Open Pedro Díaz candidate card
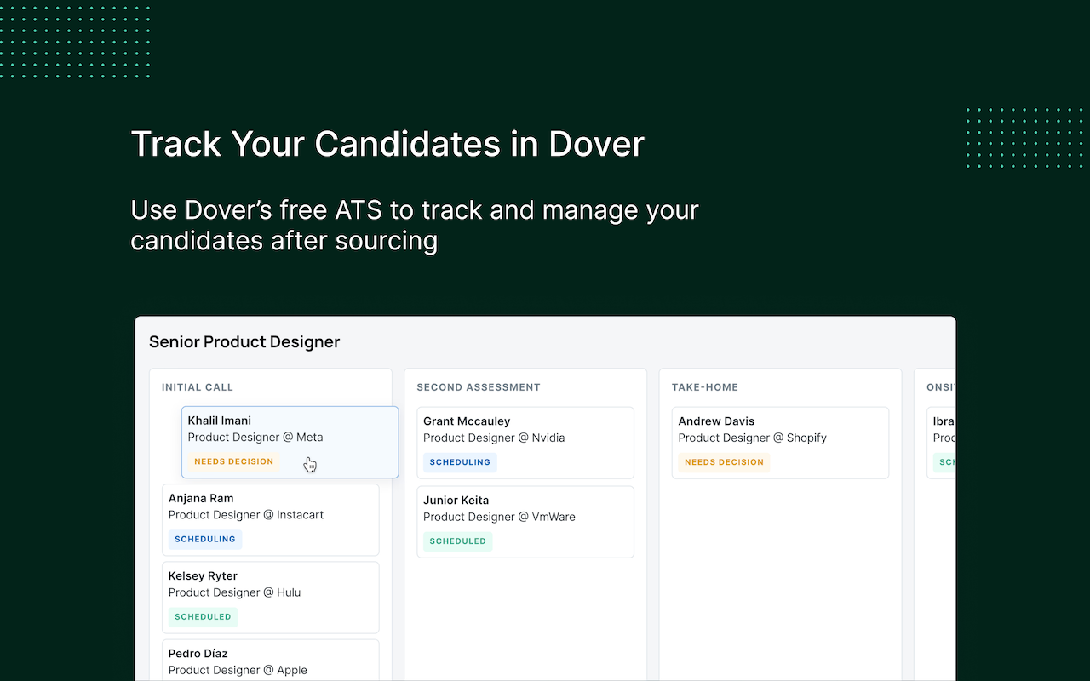Image resolution: width=1090 pixels, height=681 pixels. [x=270, y=660]
